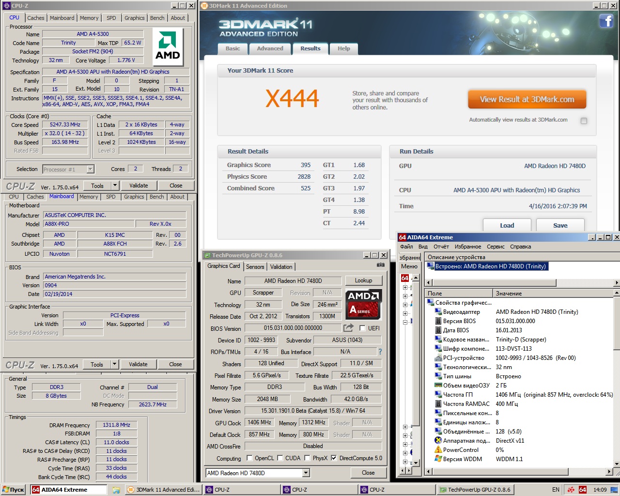
Task: Click the AIDA64 Extreme title bar icon
Action: (x=402, y=237)
